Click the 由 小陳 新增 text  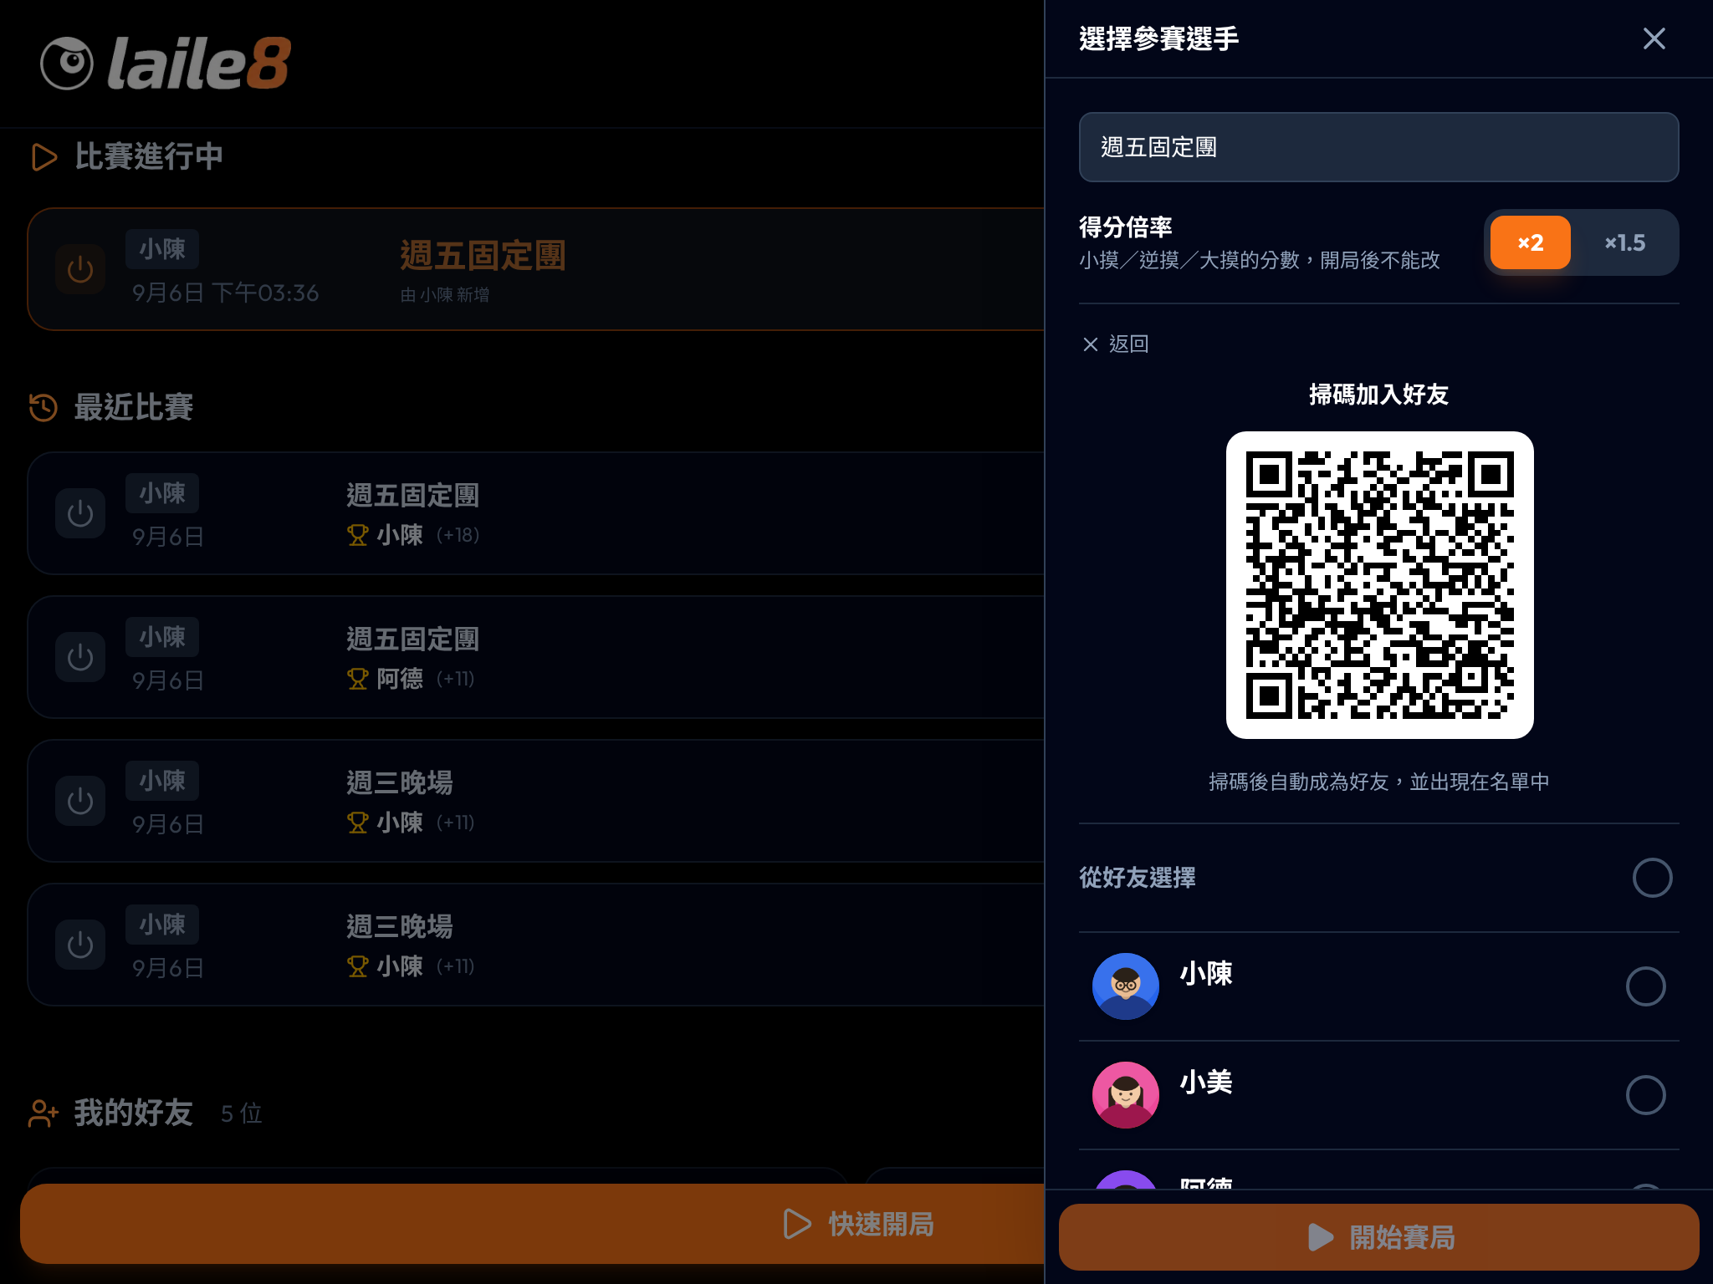pos(445,294)
